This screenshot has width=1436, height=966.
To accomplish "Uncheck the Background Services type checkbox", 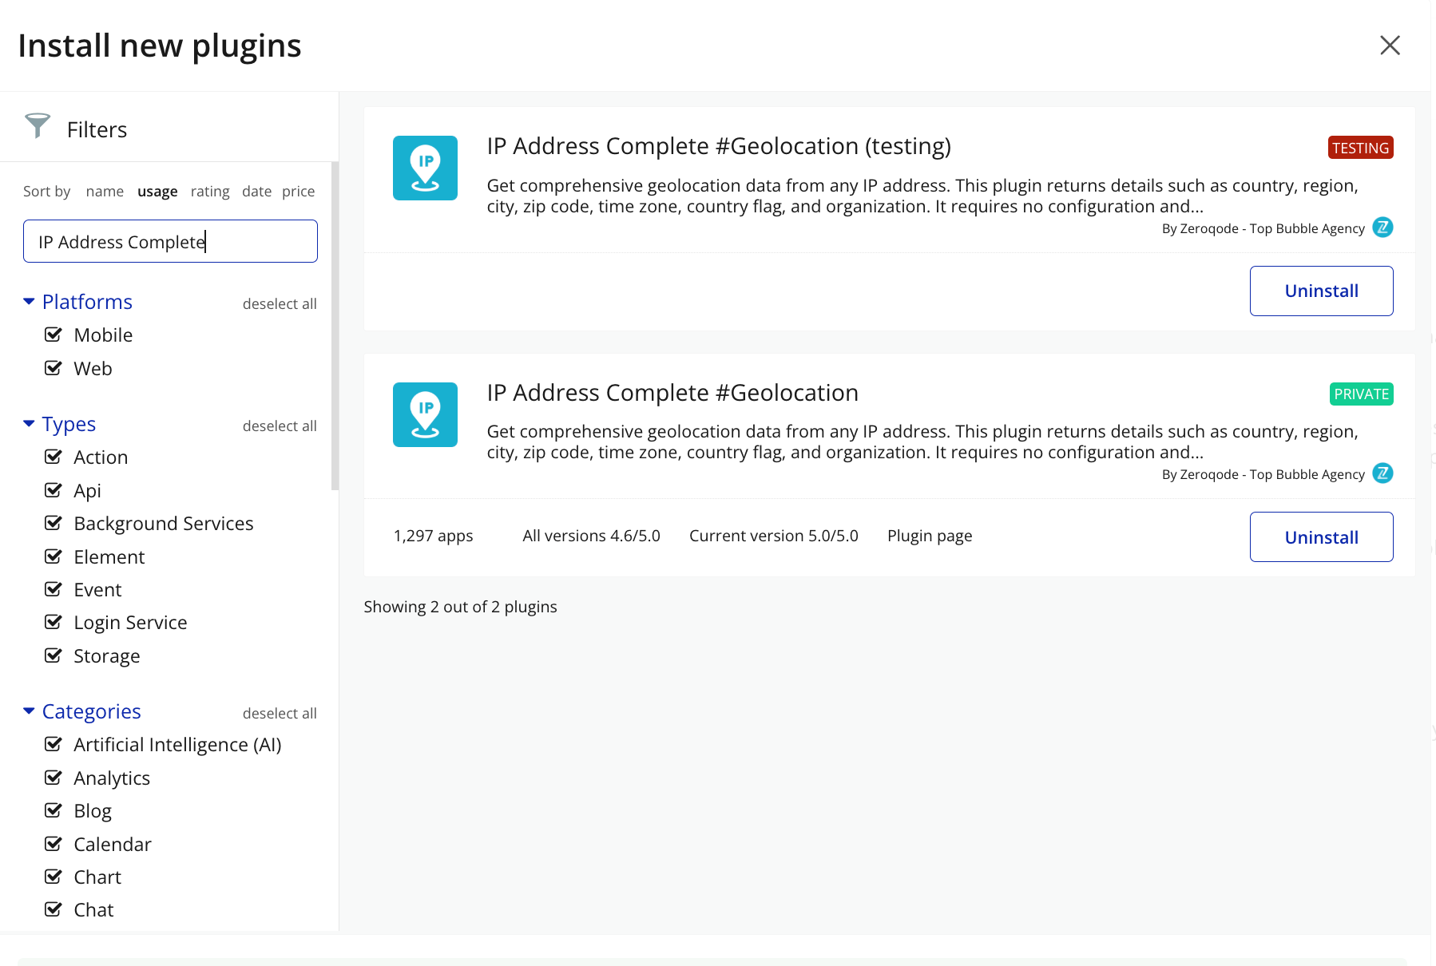I will click(x=54, y=523).
